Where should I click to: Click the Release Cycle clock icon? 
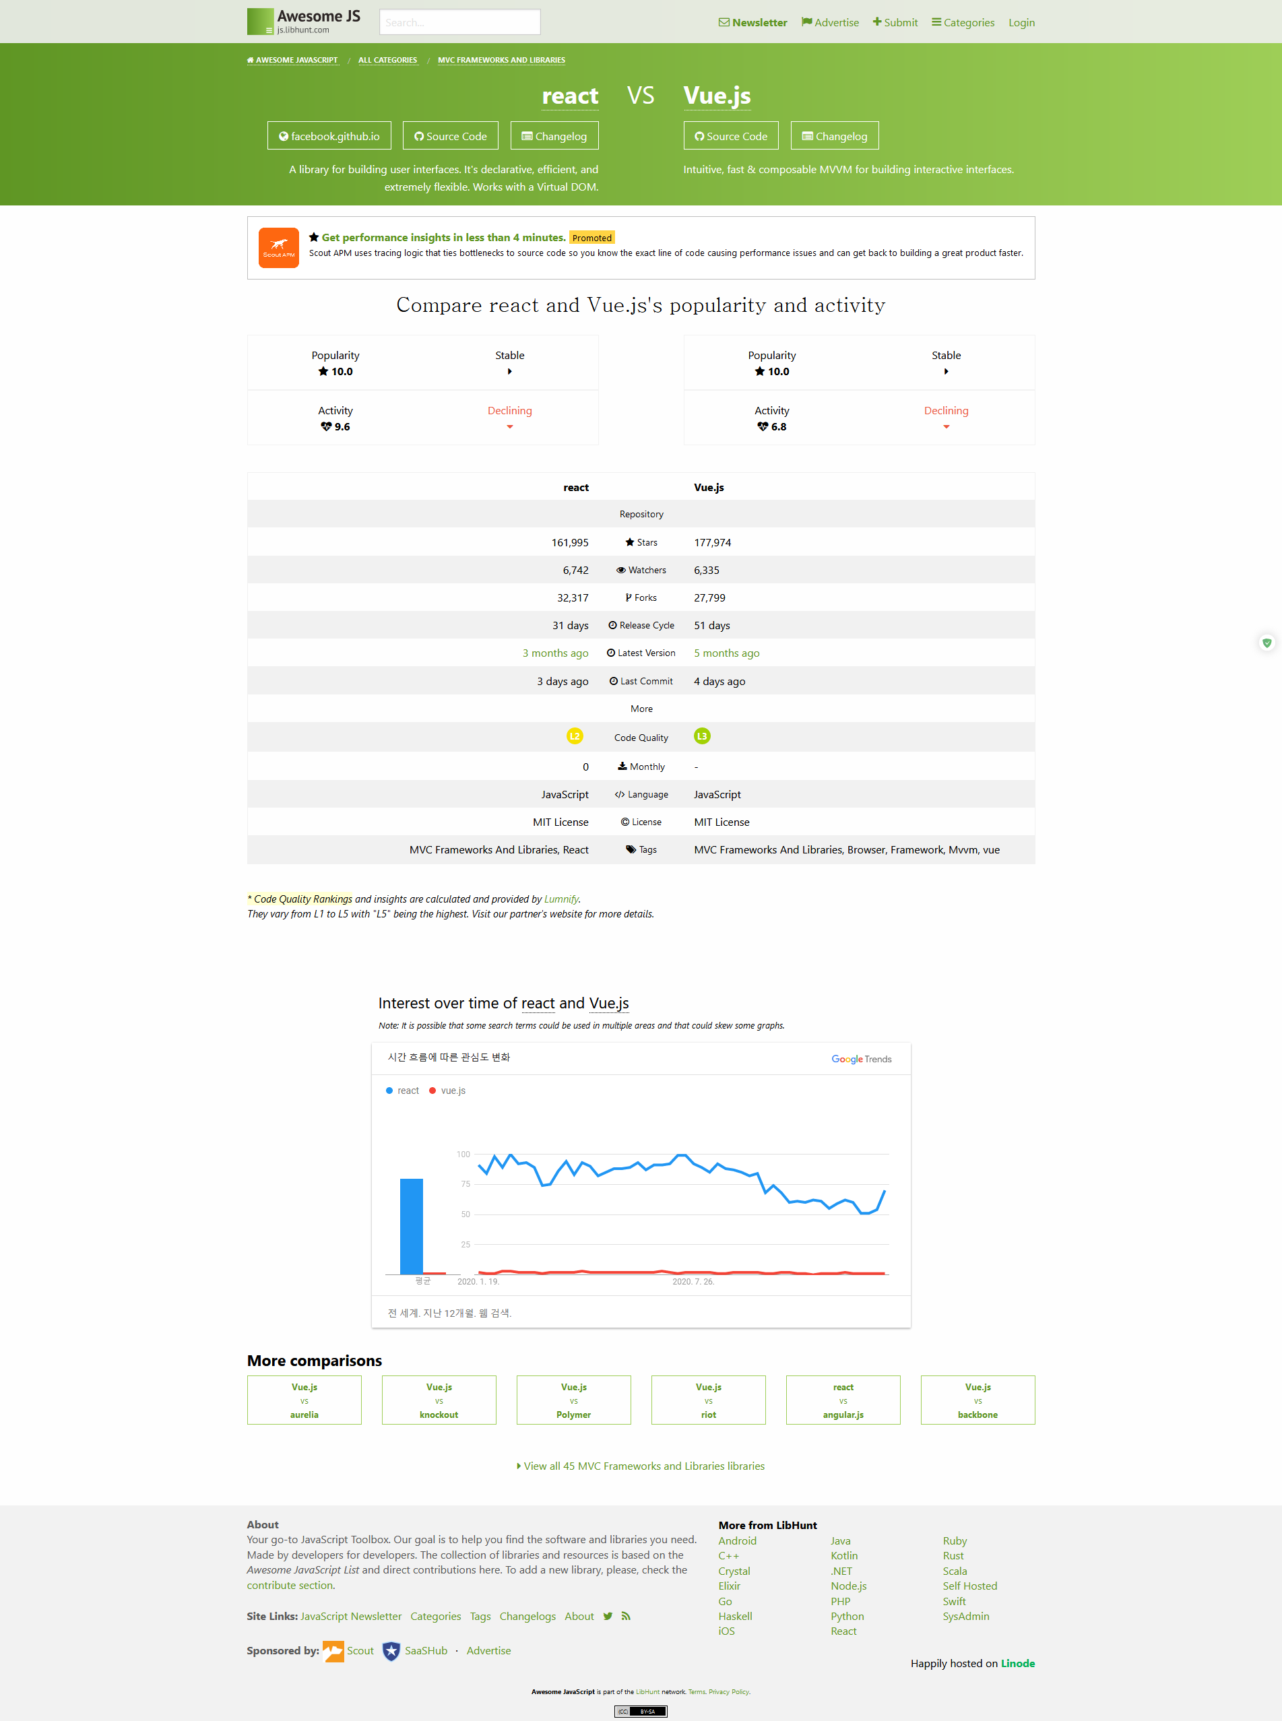(x=613, y=625)
